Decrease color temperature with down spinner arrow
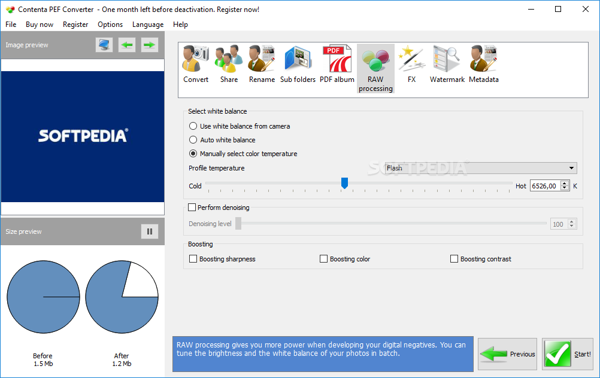 tap(565, 188)
